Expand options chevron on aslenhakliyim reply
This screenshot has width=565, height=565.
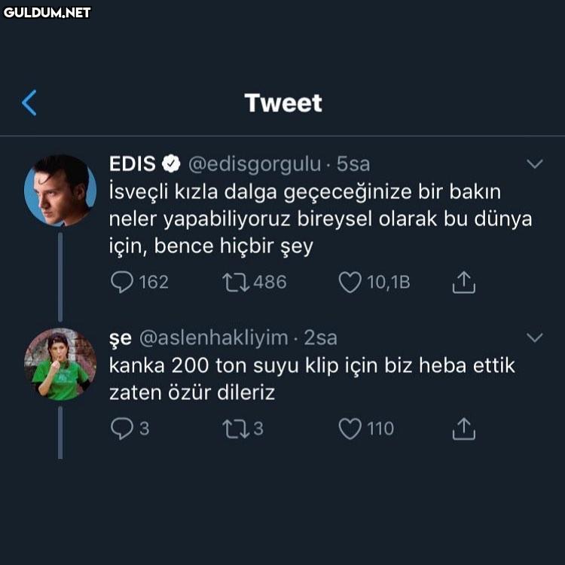point(535,337)
